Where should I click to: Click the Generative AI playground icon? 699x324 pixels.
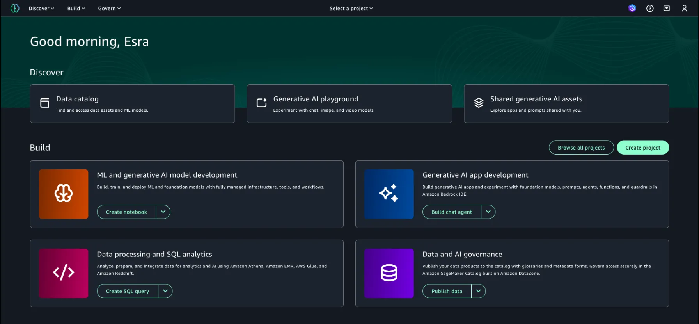(x=262, y=103)
